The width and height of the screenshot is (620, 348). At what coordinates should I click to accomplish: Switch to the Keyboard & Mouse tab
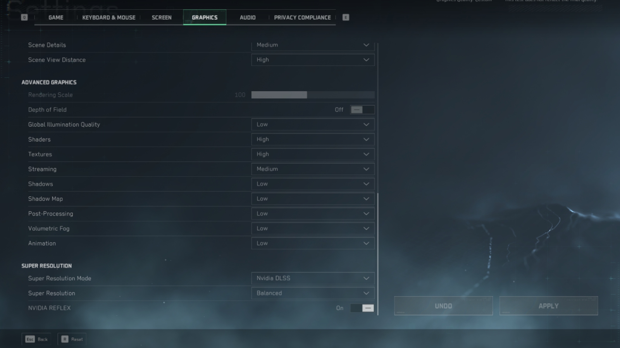tap(108, 17)
